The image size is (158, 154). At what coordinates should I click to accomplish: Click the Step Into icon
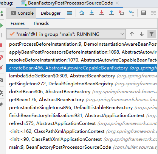[92, 13]
